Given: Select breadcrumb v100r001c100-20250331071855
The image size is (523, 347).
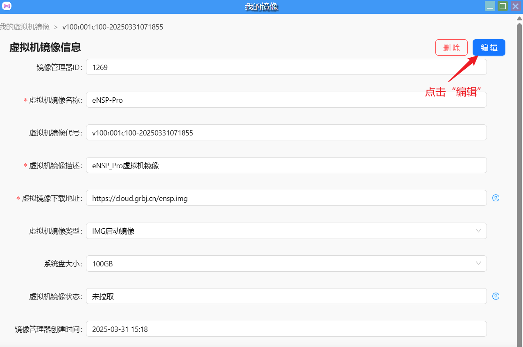Looking at the screenshot, I should 113,27.
